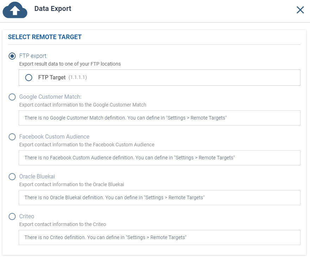Click the no Facebook Custom Audience definition message
The image size is (310, 262).
tap(130, 158)
